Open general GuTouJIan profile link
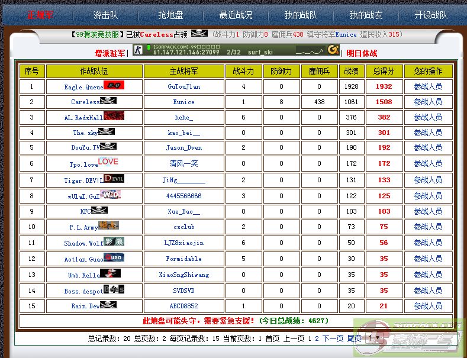This screenshot has width=467, height=358. click(183, 86)
